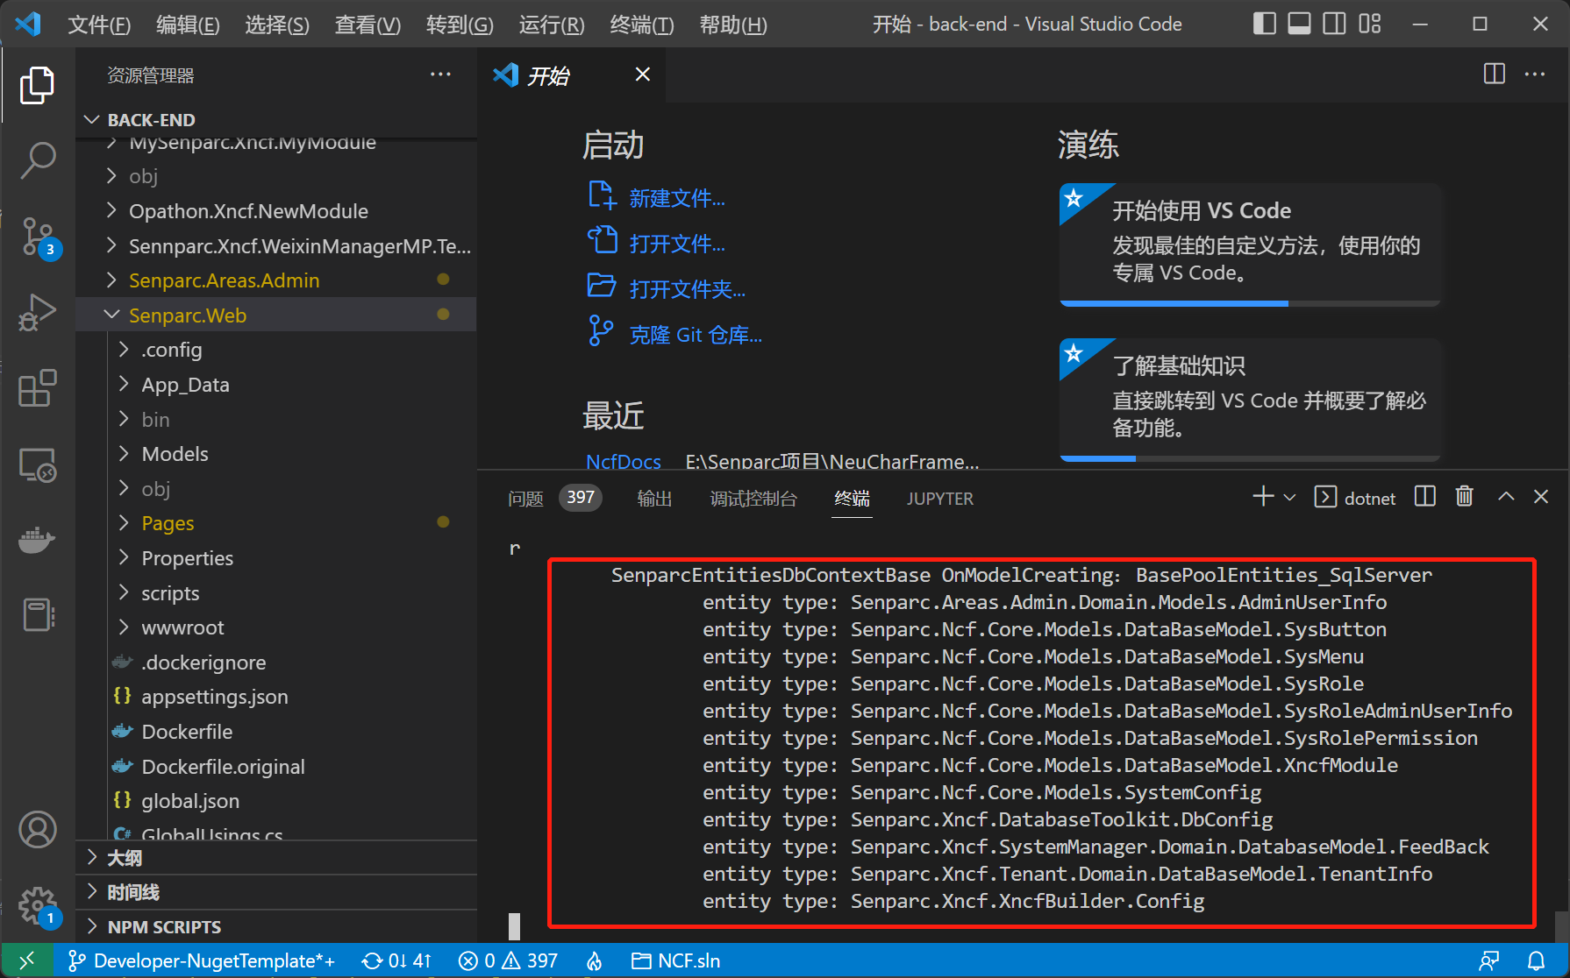The image size is (1570, 978).
Task: Open terminal launch profile dropdown arrow
Action: (1289, 498)
